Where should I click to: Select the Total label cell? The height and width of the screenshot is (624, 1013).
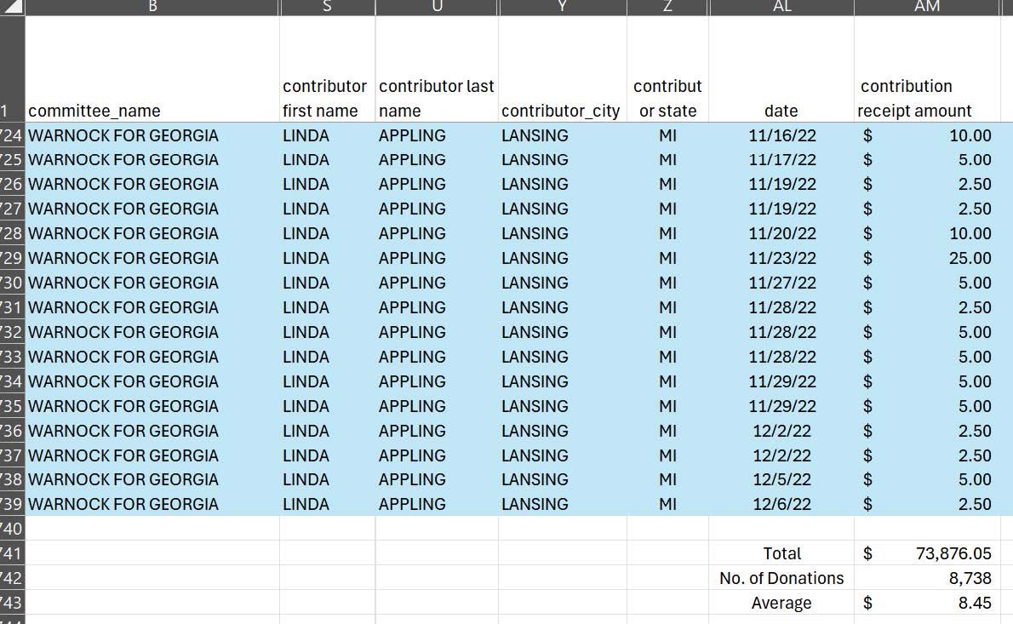pos(781,553)
